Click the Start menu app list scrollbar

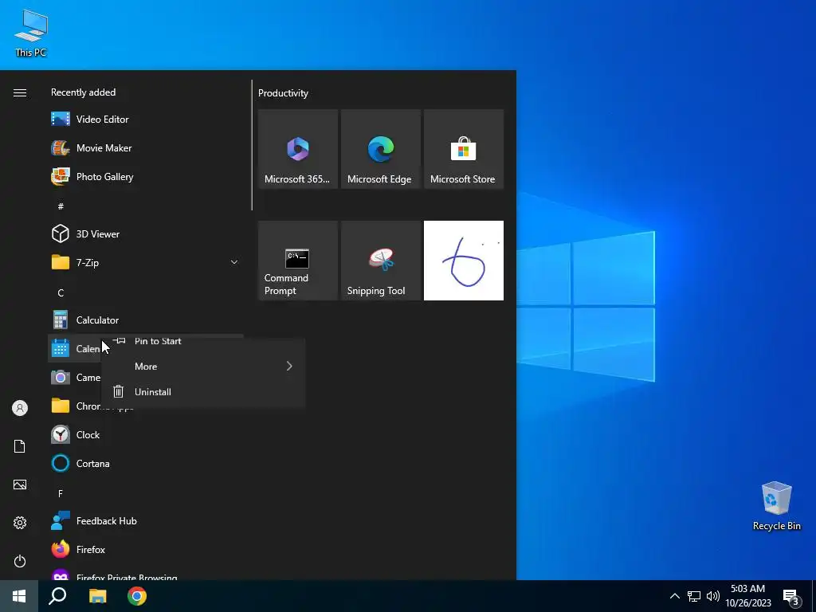pos(252,145)
